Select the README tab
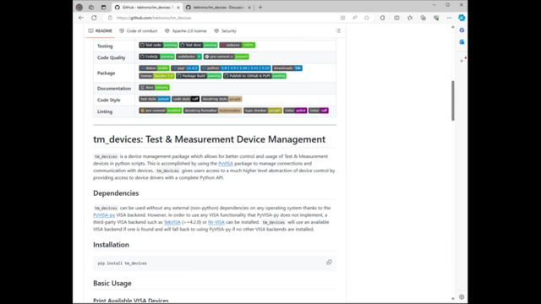 tap(100, 30)
